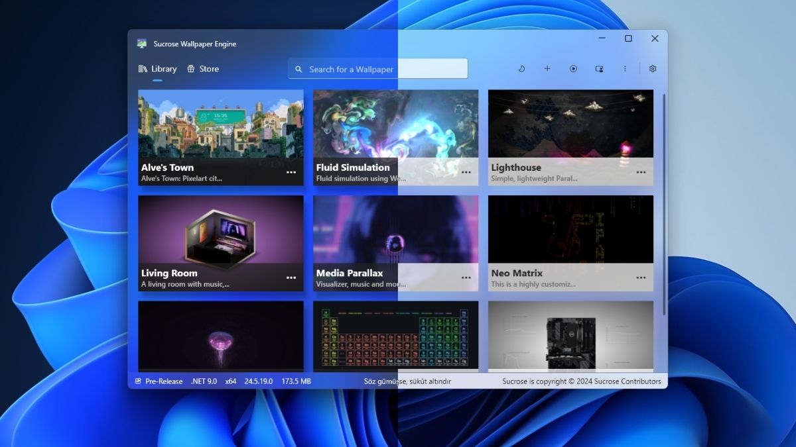Open the toolbar's vertical three-dot menu

pos(625,69)
